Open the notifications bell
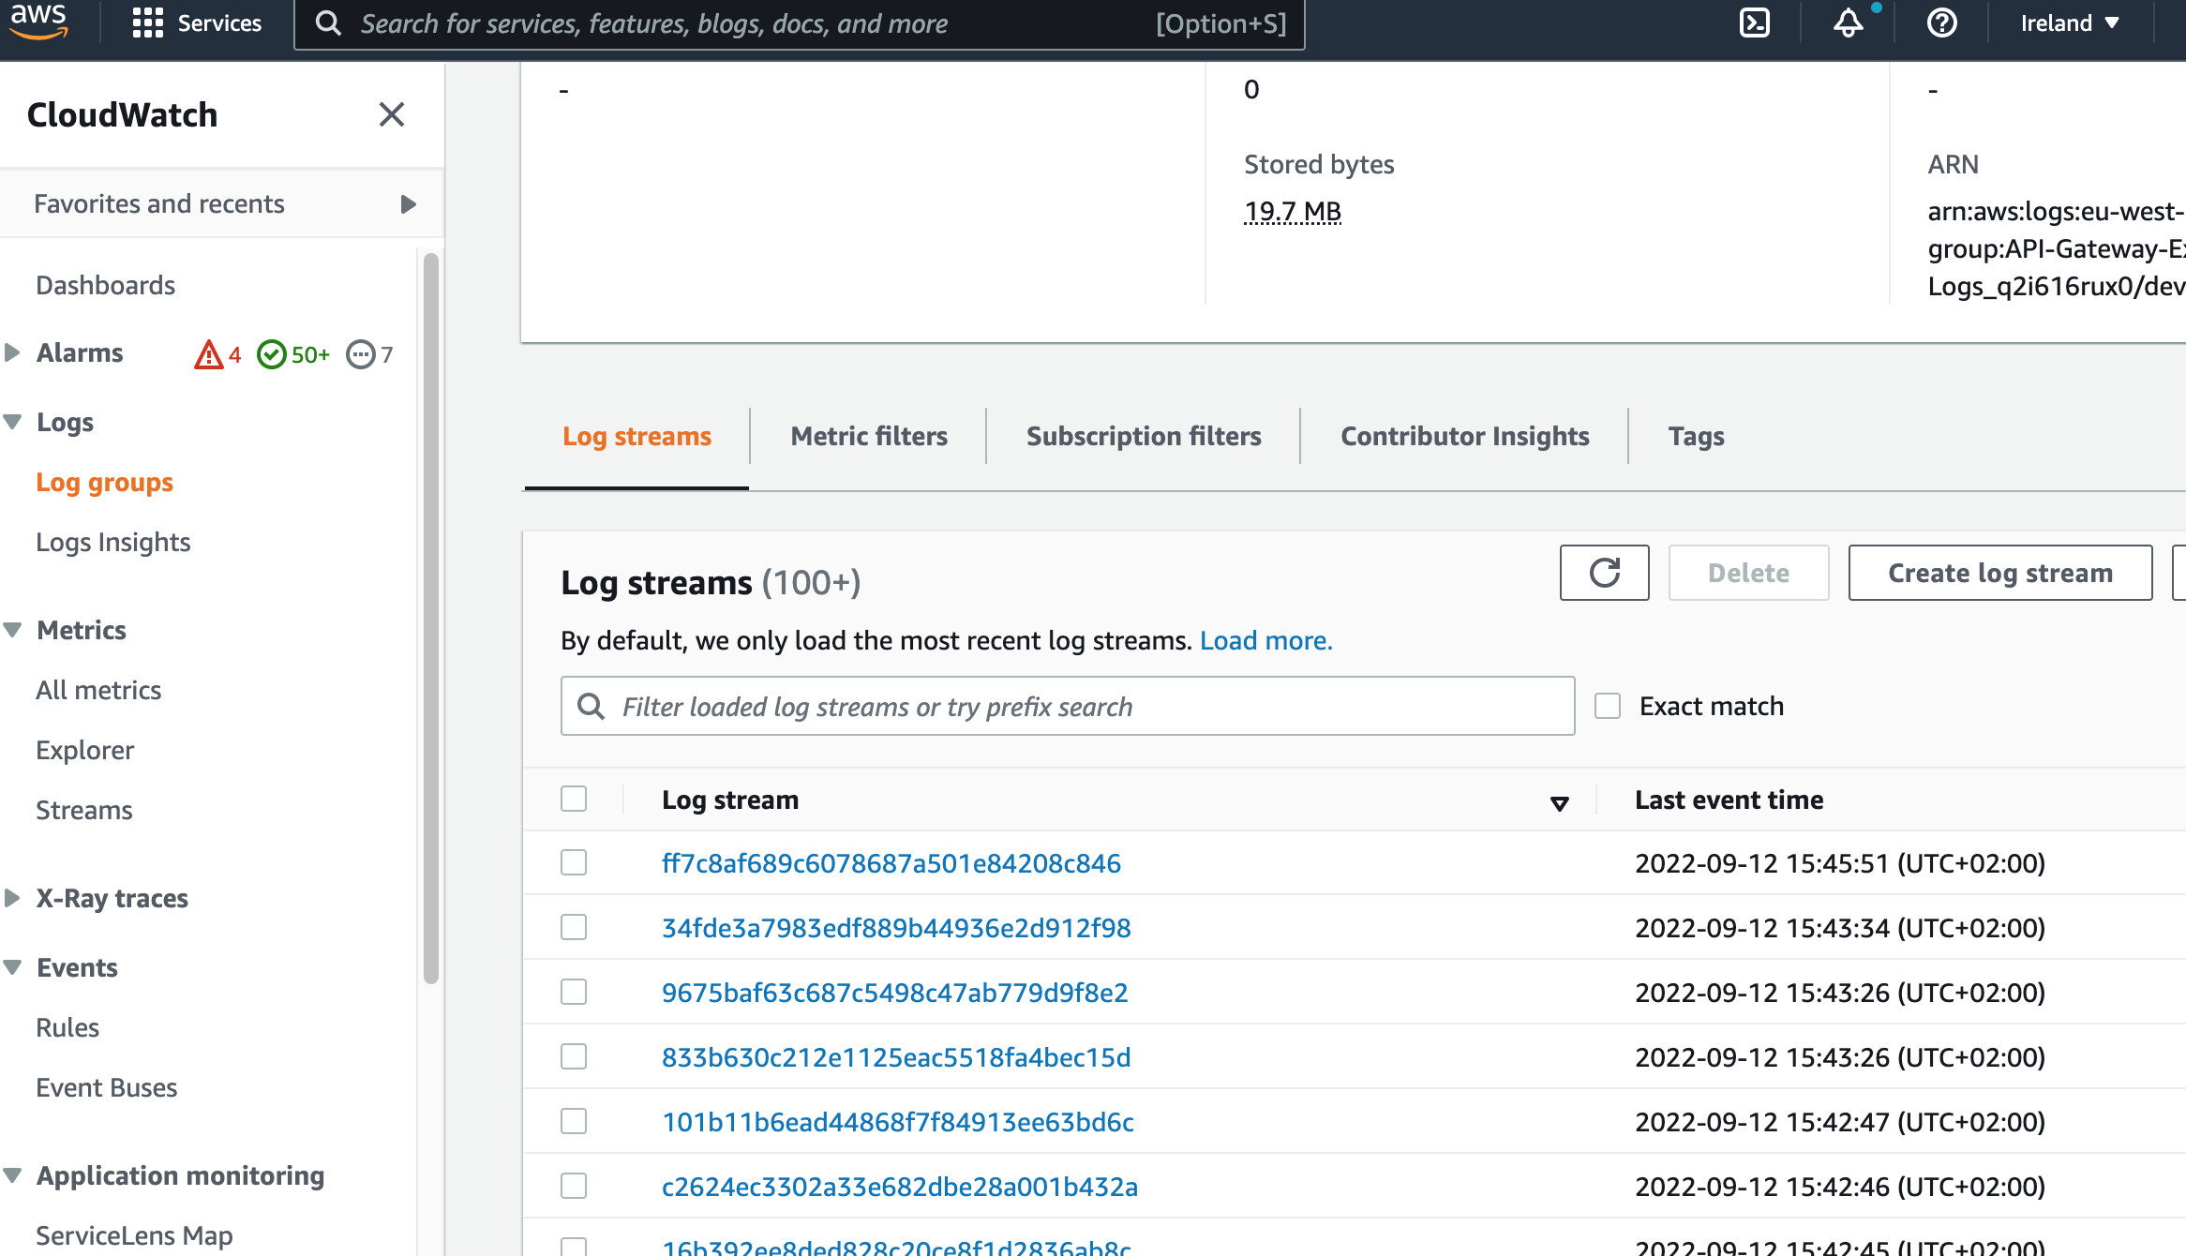 pos(1848,22)
